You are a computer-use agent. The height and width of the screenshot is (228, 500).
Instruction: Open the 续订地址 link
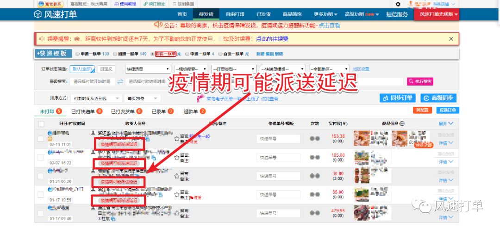point(154,4)
